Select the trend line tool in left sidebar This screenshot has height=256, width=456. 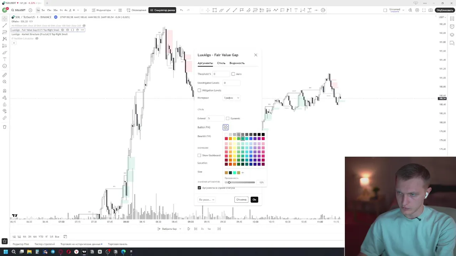[5, 25]
